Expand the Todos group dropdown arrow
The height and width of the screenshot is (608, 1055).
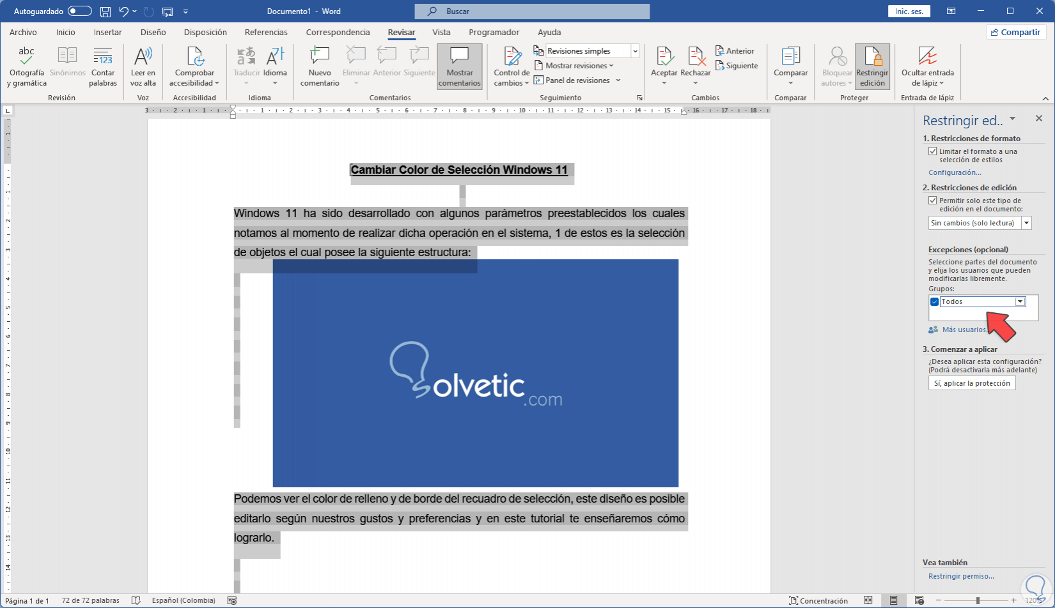point(1020,302)
